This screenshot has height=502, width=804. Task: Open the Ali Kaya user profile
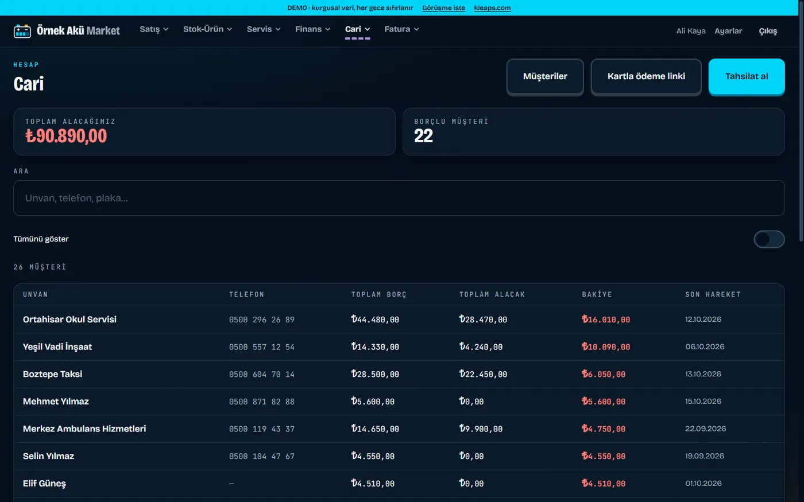pyautogui.click(x=691, y=31)
